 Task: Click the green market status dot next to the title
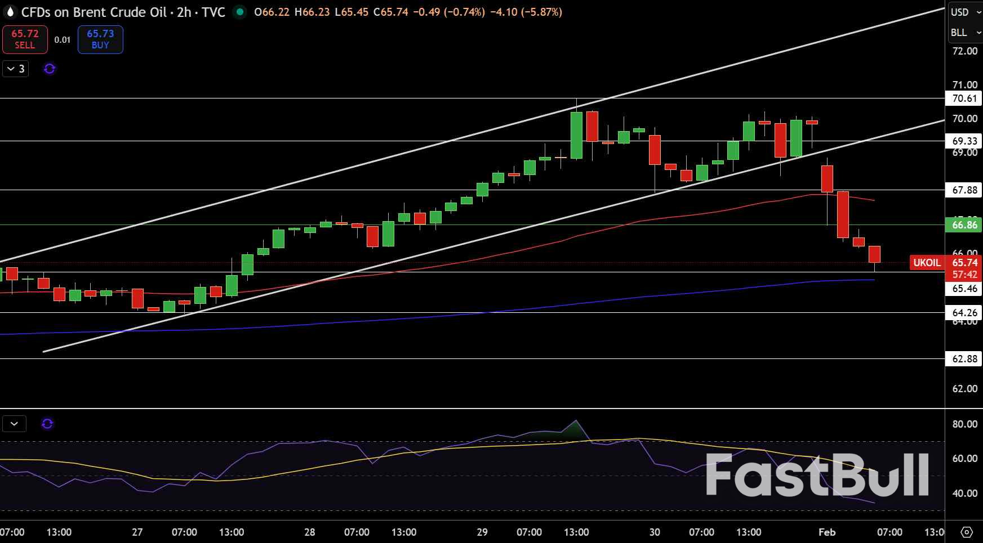tap(239, 11)
